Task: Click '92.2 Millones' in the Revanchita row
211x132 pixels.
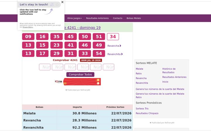Action: (x=84, y=127)
